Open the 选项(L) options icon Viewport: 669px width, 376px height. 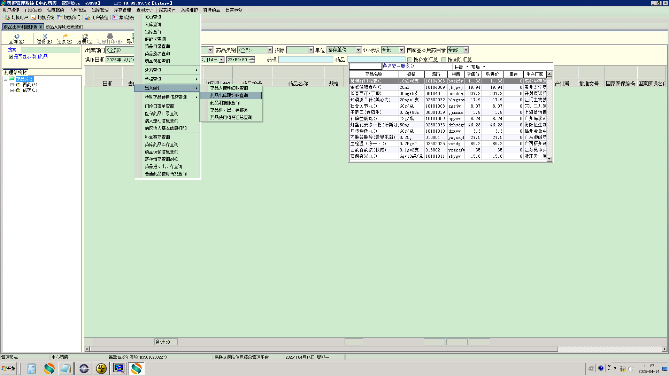pos(85,36)
